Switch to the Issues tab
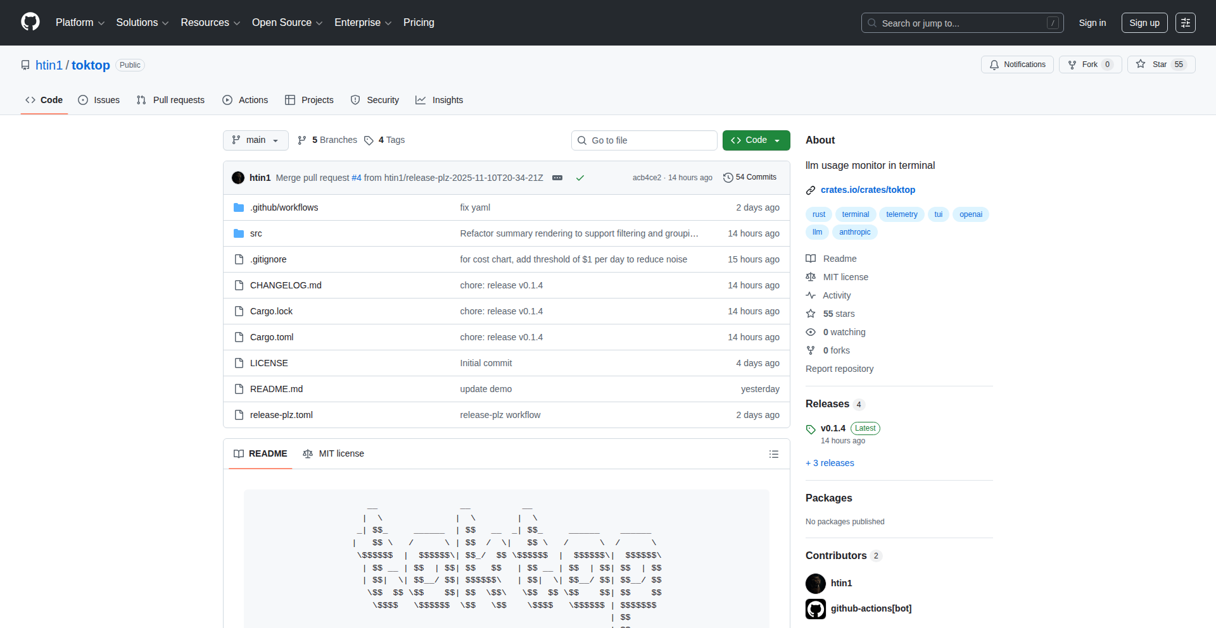The width and height of the screenshot is (1216, 628). 99,100
